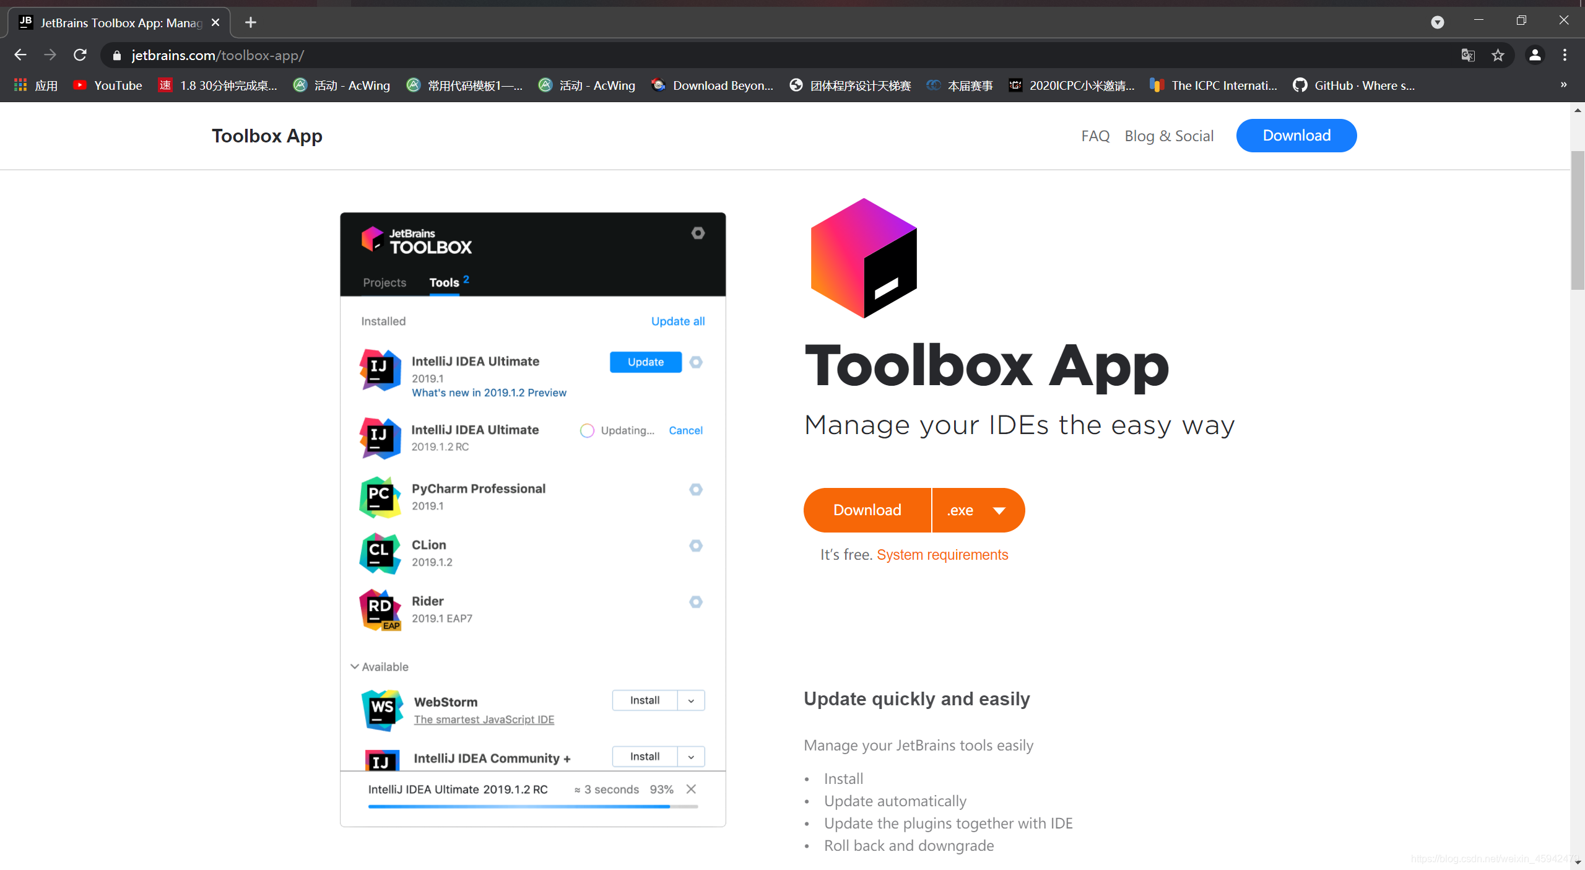The height and width of the screenshot is (870, 1585).
Task: Bookmark this page with the star icon
Action: (1498, 55)
